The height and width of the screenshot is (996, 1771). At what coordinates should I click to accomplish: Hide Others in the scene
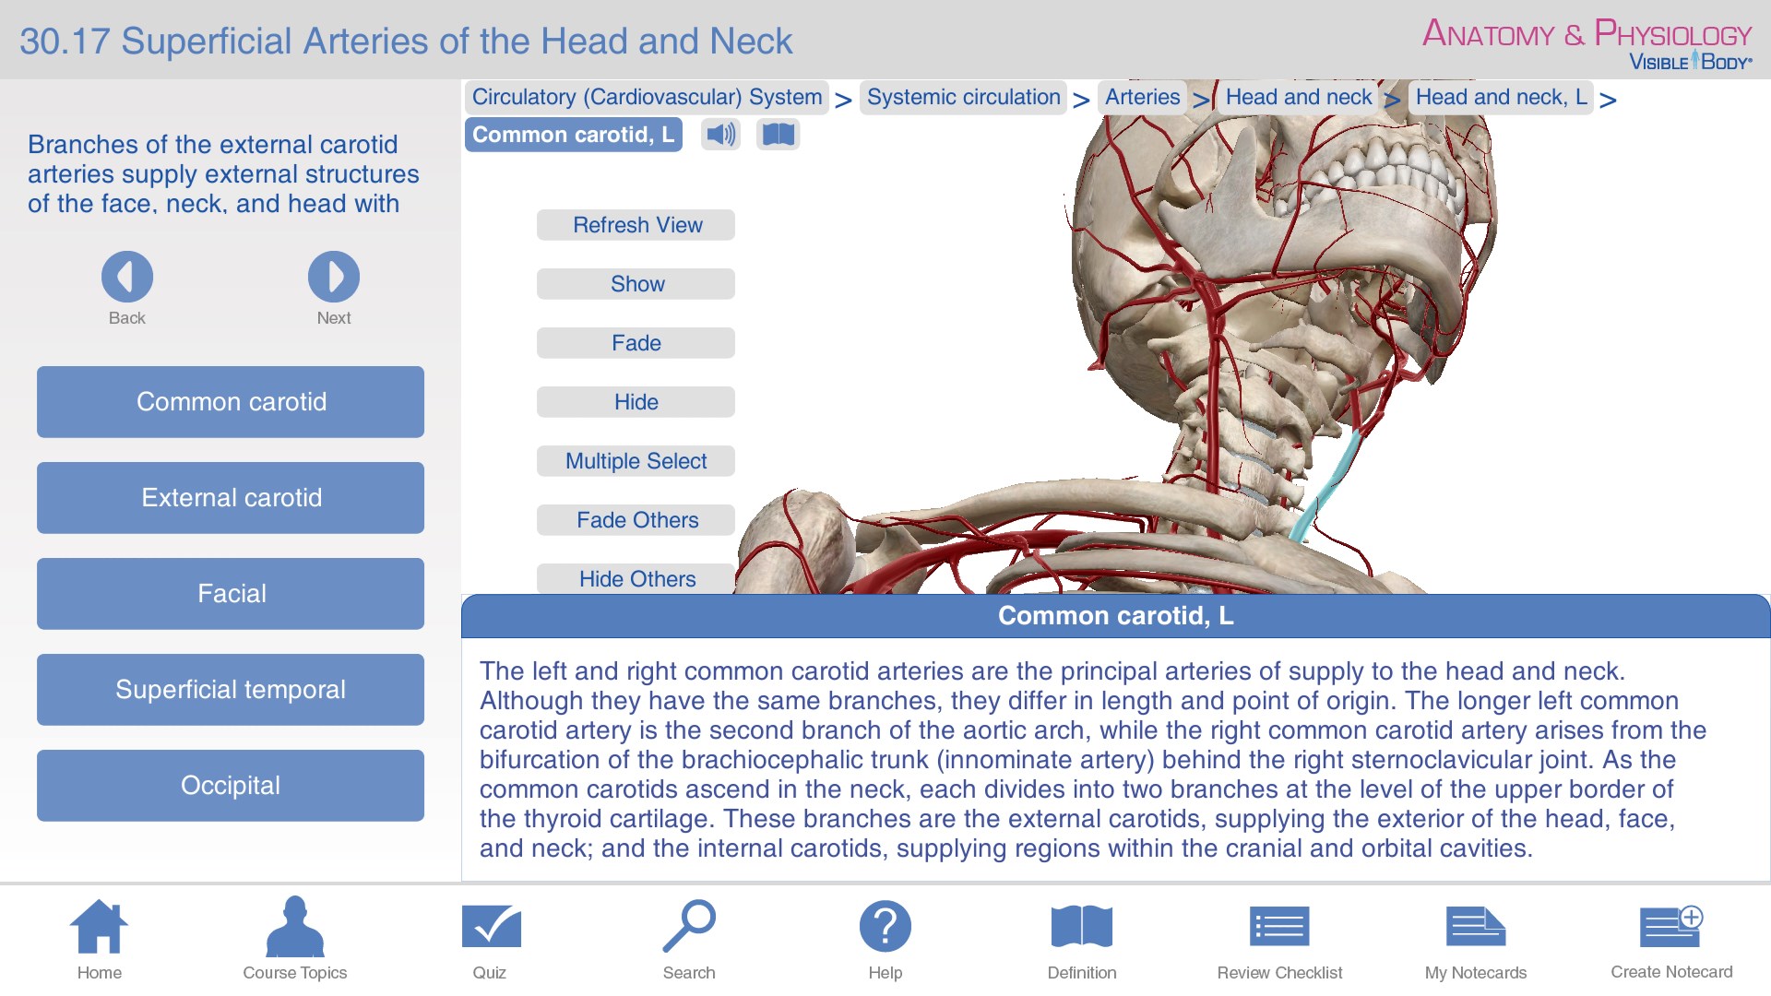point(635,576)
